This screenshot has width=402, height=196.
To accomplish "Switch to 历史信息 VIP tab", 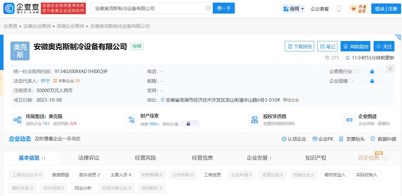I will click(x=372, y=158).
